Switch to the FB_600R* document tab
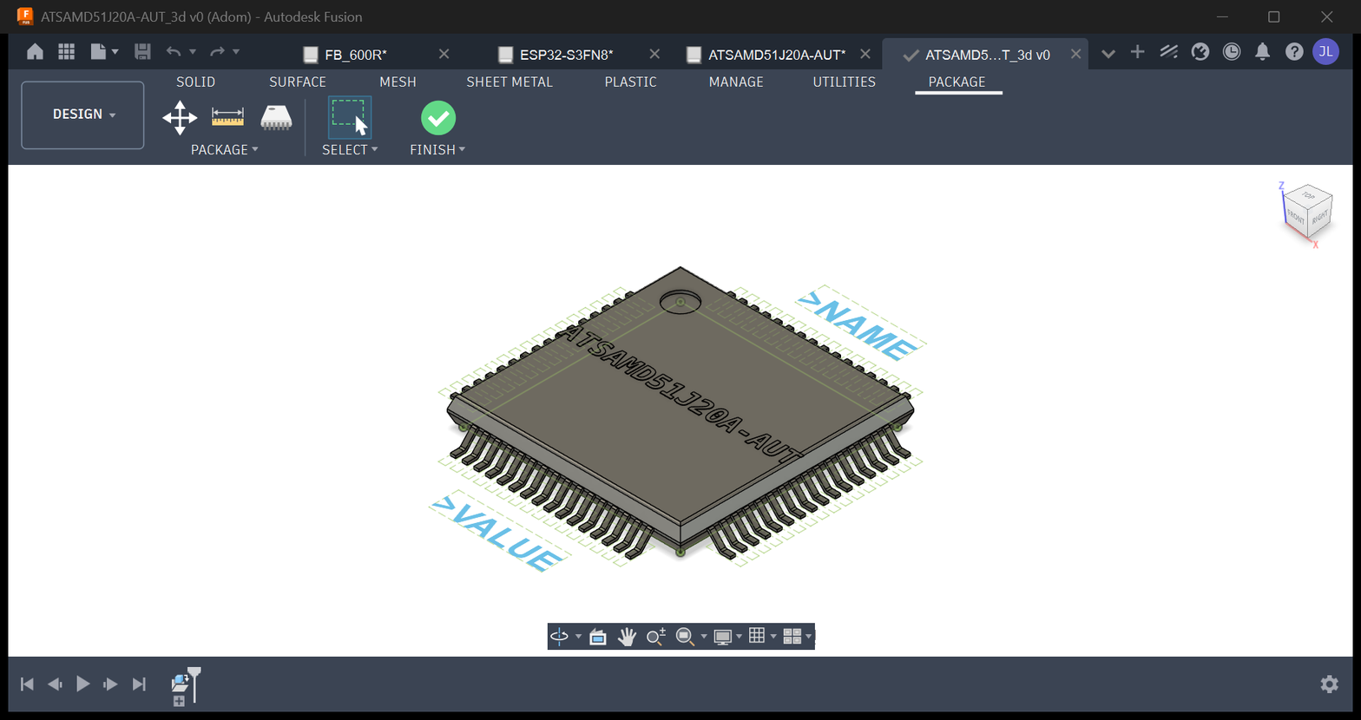Screen dimensions: 1361x720 click(356, 55)
